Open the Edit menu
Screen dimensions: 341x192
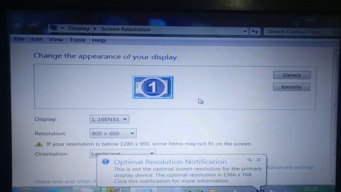pos(36,39)
